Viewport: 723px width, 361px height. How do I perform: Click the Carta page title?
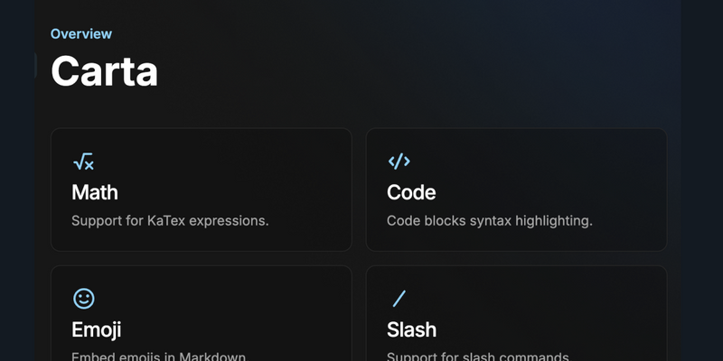click(x=104, y=71)
